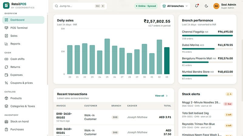243x136 pixels.
Task: Open the Products box icon
Action: pyautogui.click(x=6, y=98)
